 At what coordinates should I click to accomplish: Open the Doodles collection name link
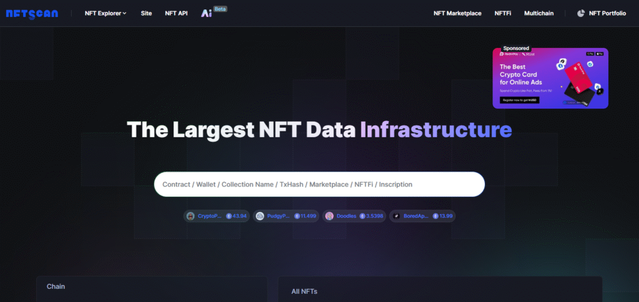[346, 216]
